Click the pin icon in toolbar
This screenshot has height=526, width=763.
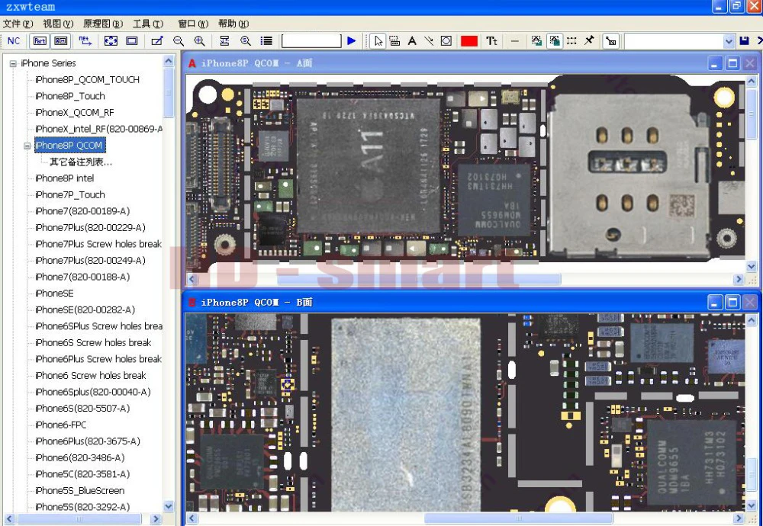589,41
